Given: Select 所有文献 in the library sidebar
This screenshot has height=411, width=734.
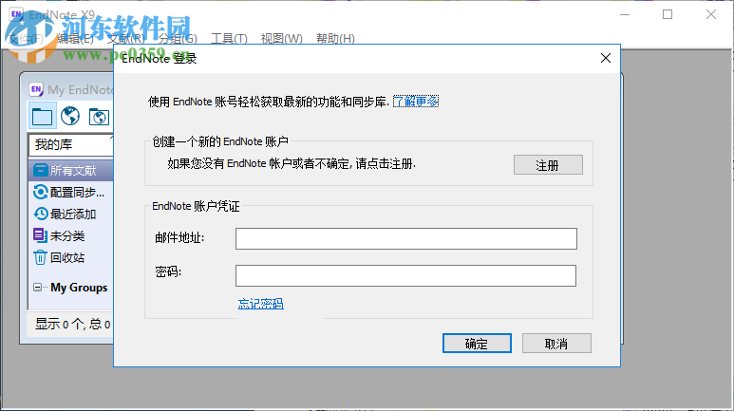Looking at the screenshot, I should (70, 171).
